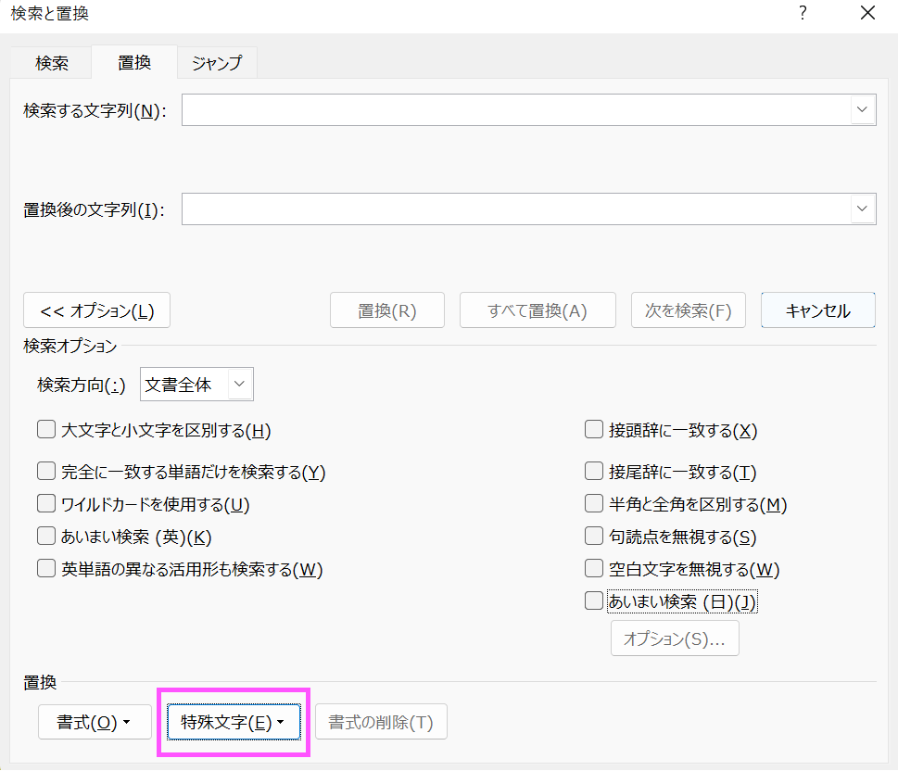This screenshot has height=771, width=898.
Task: Check 接尾辞に一致する option
Action: click(594, 471)
